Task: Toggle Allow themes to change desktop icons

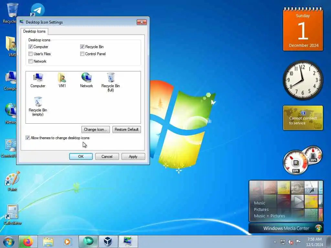Action: pos(28,138)
